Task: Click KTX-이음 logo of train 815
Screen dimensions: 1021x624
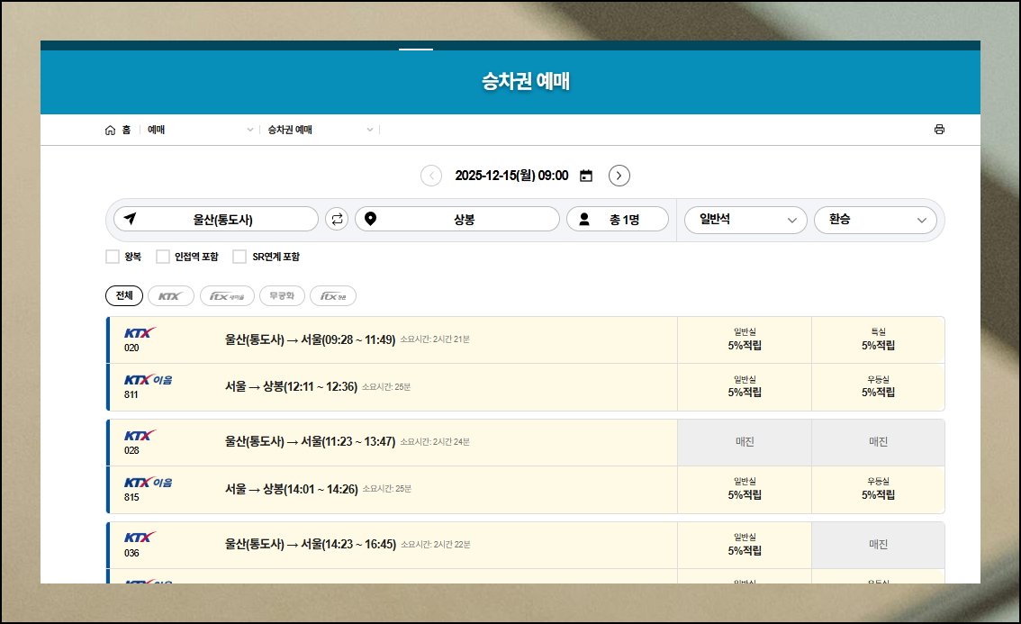Action: [x=149, y=482]
